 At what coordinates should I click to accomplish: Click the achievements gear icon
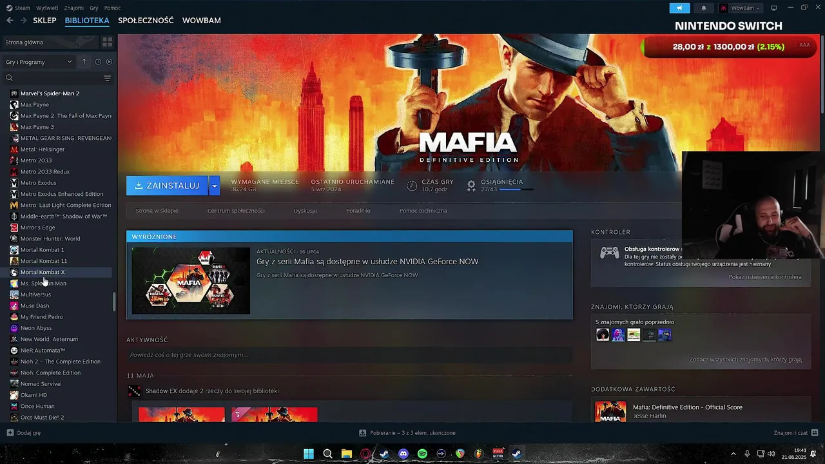471,186
